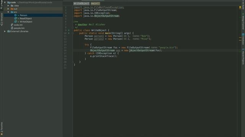The image size is (245, 137).
Task: Collapse the code project root node
Action: click(x=5, y=2)
